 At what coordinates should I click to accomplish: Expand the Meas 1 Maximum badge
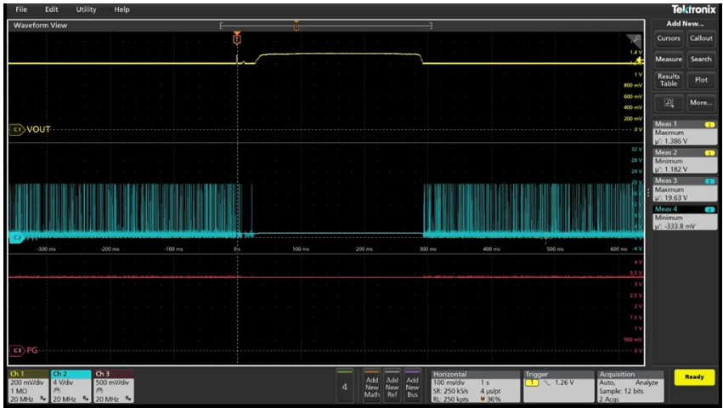click(684, 133)
